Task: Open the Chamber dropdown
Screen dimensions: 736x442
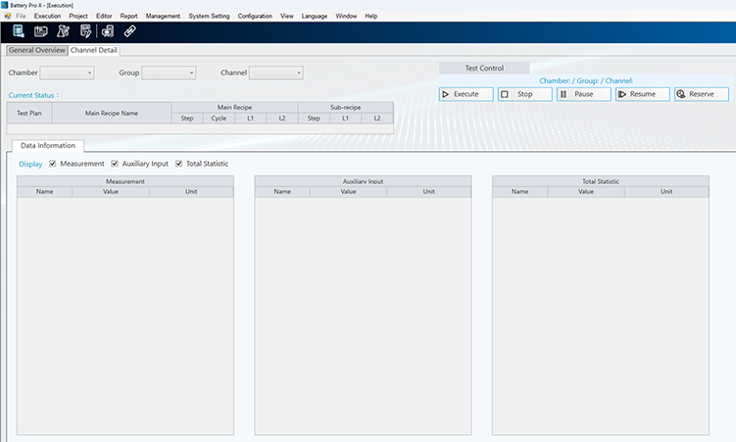Action: [67, 73]
